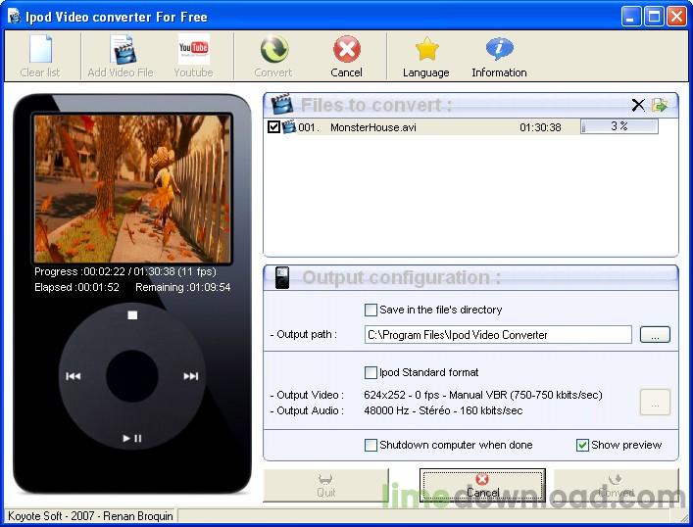
Task: Click the Add Video File toolbar icon
Action: pos(122,49)
